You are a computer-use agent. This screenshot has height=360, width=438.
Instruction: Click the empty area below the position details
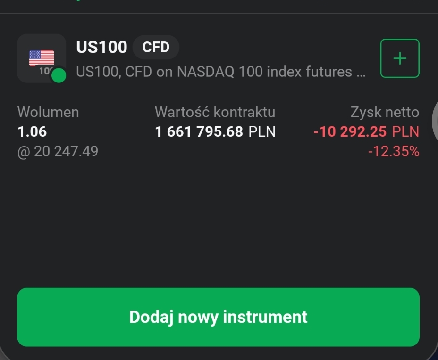tap(218, 221)
